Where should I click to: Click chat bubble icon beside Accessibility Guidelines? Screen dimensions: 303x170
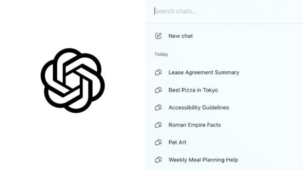point(158,107)
